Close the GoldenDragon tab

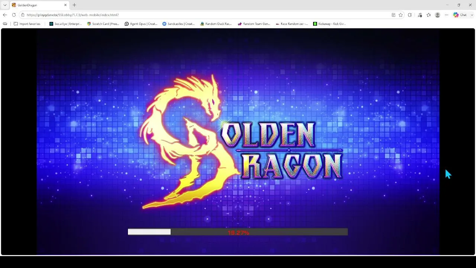click(65, 5)
